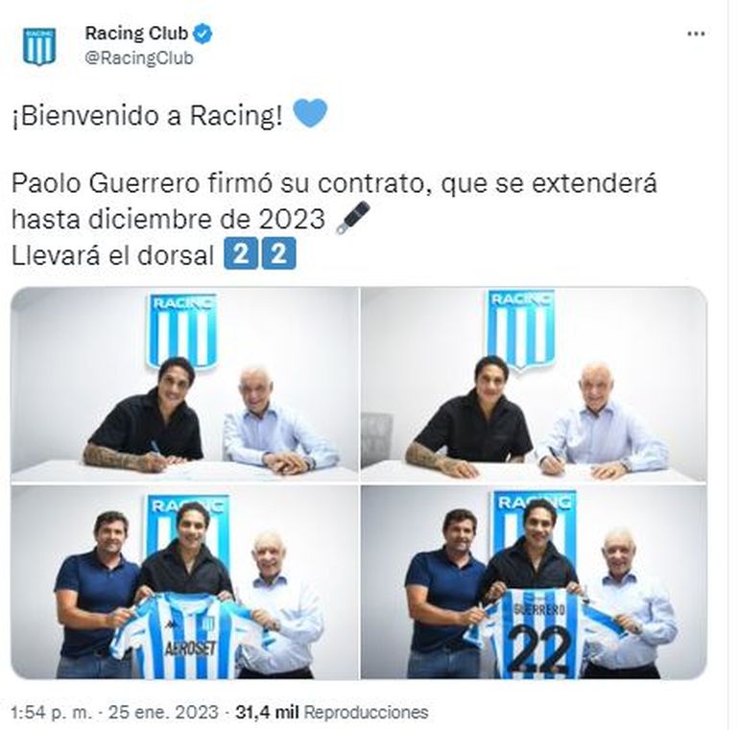Open the bottom-left photo with Aeroset jersey
Screen dimensions: 739x730
(184, 582)
